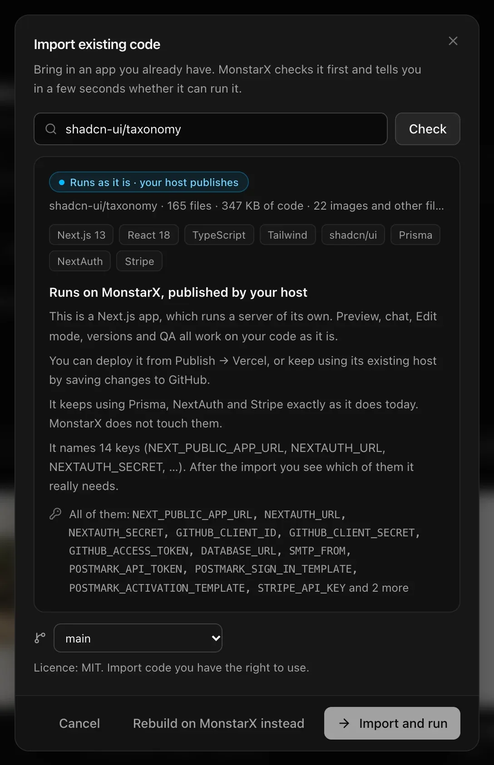The width and height of the screenshot is (494, 765).
Task: Close the Import existing code dialog
Action: tap(453, 41)
